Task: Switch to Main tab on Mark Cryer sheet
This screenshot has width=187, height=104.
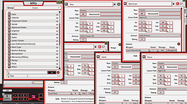Action: 185,11
